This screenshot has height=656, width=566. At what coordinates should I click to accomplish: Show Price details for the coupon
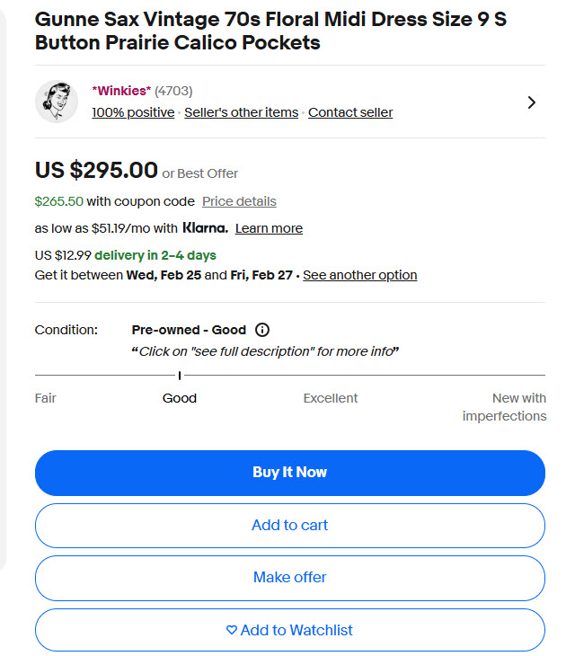(x=239, y=201)
